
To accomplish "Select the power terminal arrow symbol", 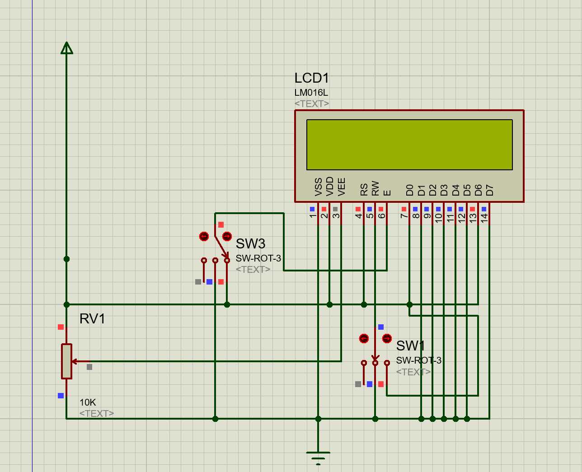I will click(x=67, y=48).
